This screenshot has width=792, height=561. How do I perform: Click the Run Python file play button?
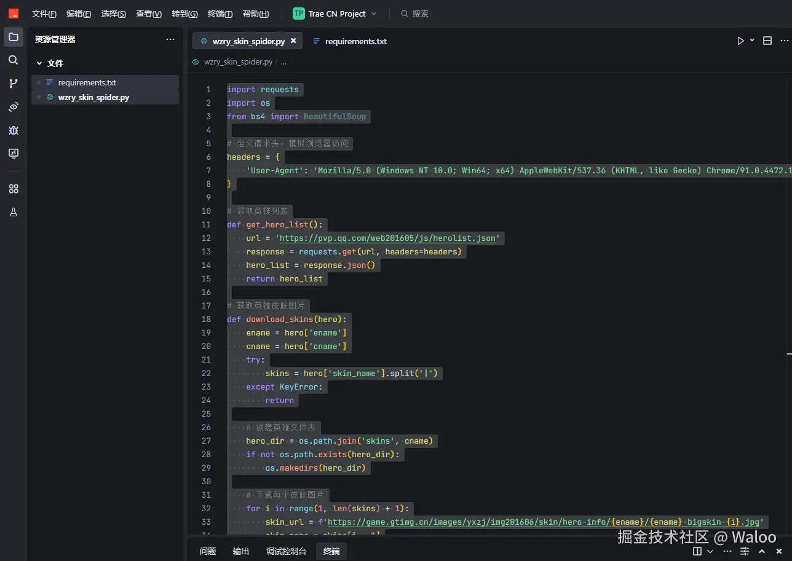pyautogui.click(x=740, y=41)
